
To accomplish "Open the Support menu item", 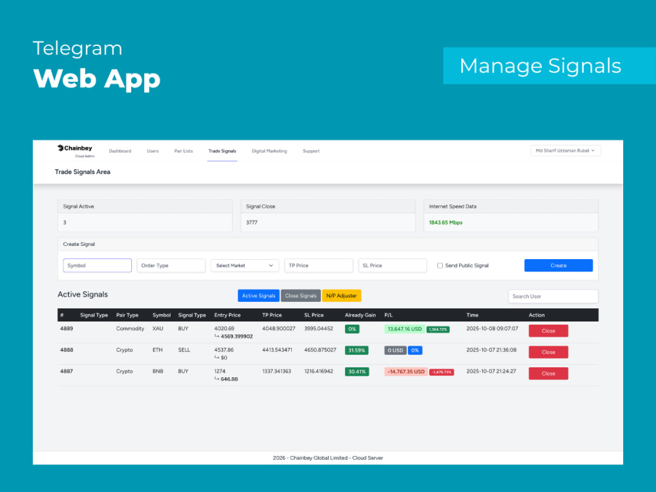I will [311, 151].
